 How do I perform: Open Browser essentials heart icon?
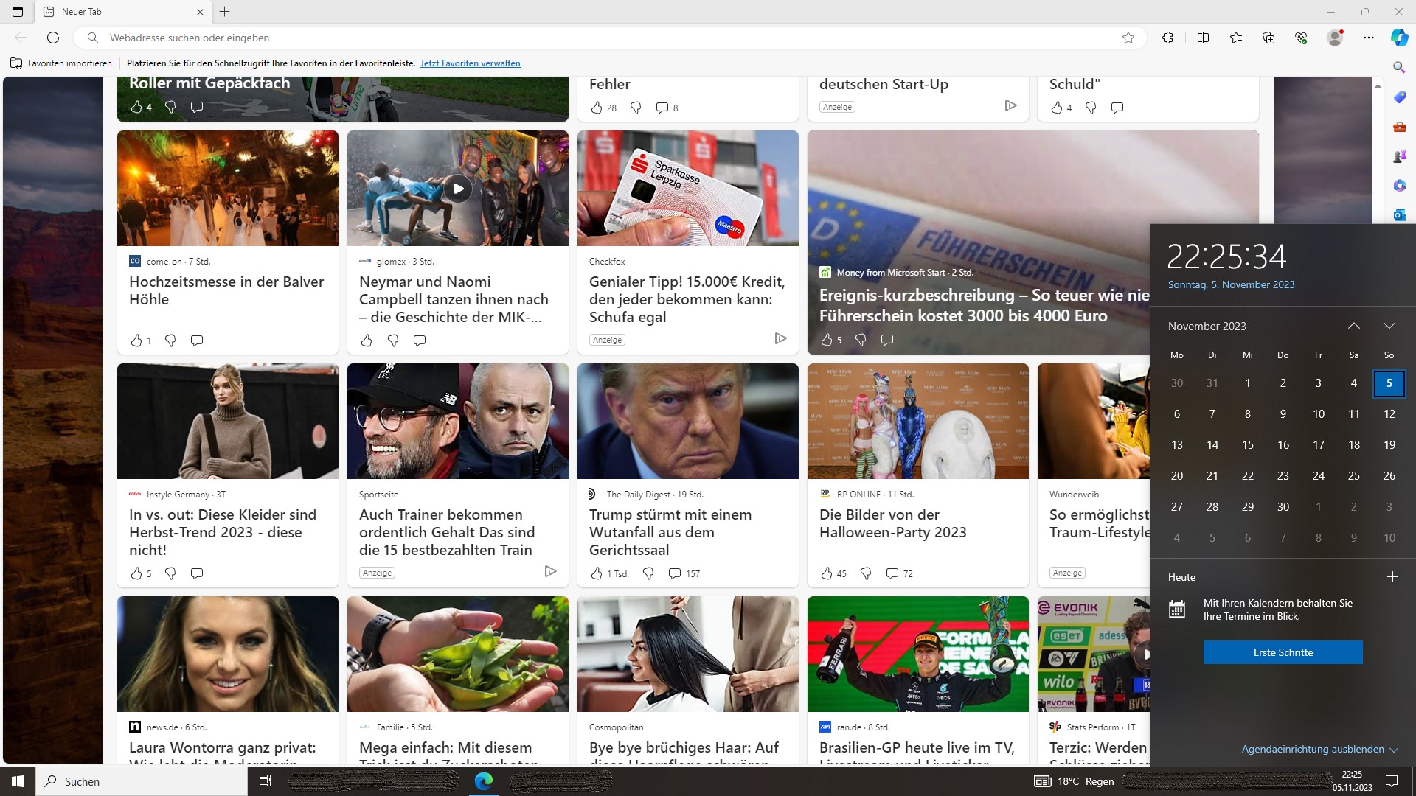pyautogui.click(x=1301, y=38)
